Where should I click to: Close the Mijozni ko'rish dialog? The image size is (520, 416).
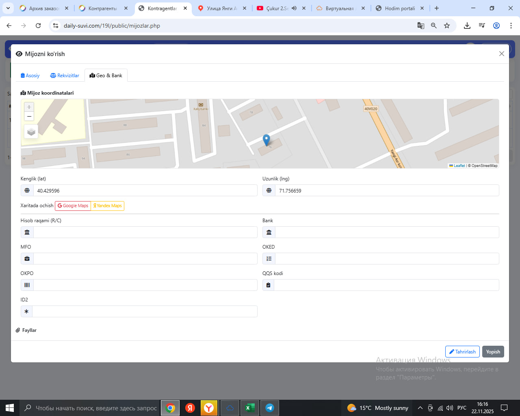[501, 54]
